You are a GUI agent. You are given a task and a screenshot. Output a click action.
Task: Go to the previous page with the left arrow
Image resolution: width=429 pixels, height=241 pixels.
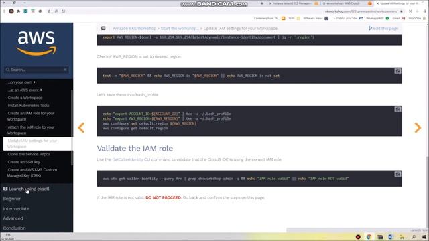coord(81,127)
